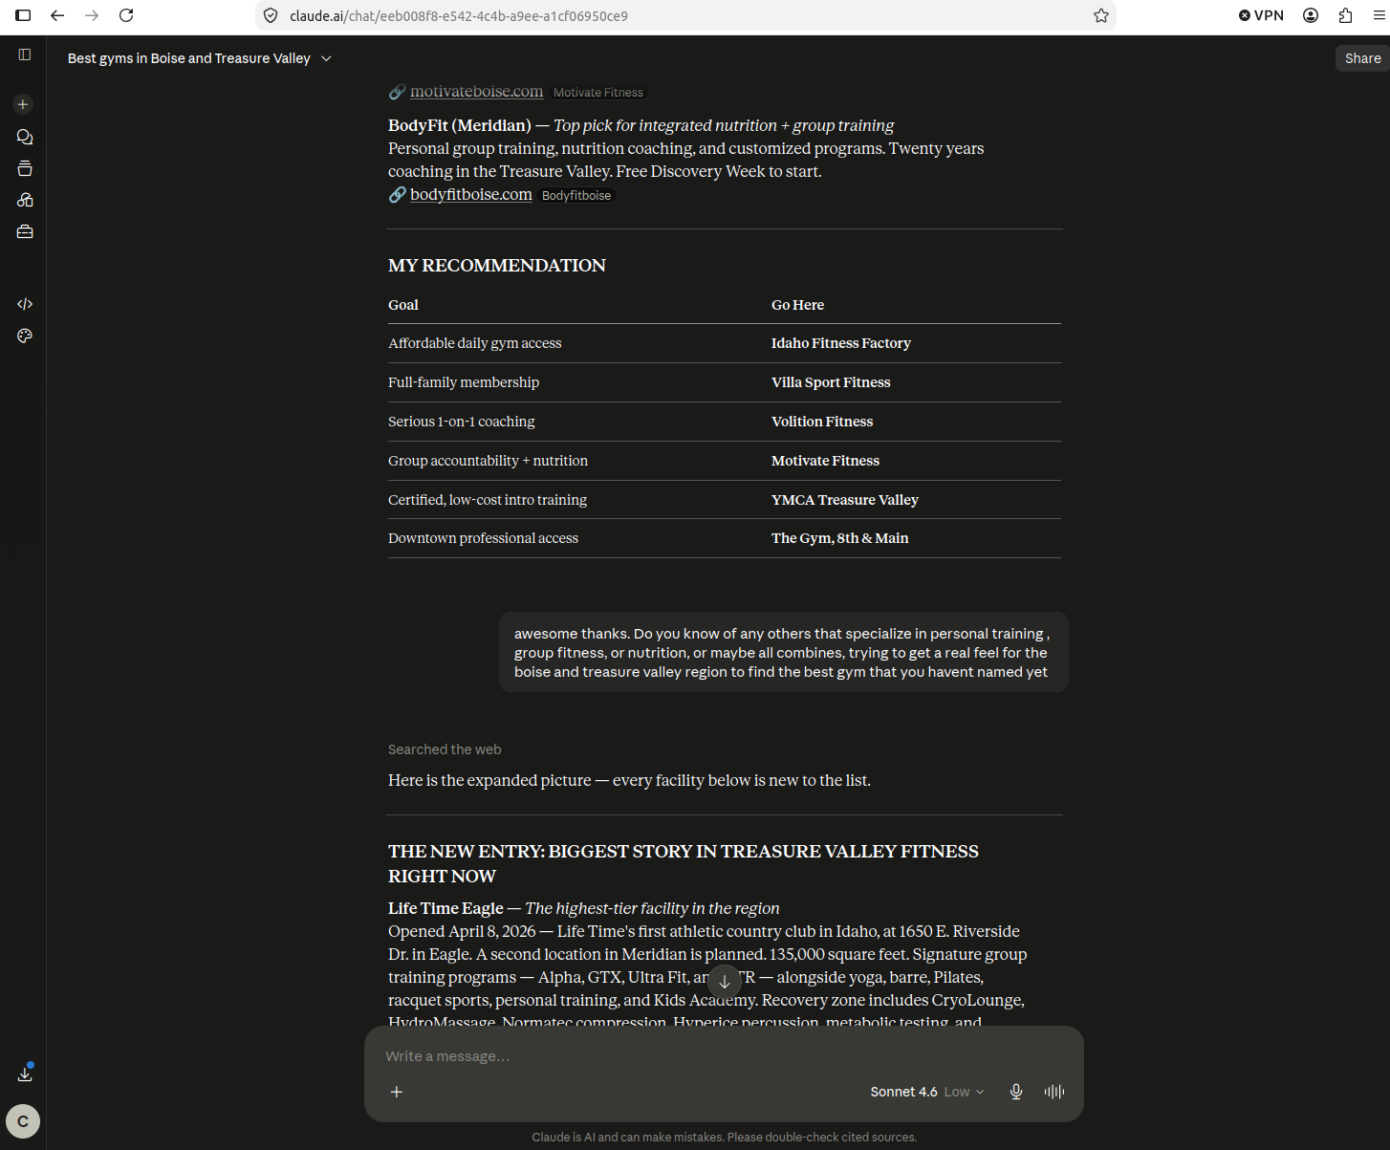Open the bodyfitboise.com link
Image resolution: width=1390 pixels, height=1150 pixels.
point(470,194)
